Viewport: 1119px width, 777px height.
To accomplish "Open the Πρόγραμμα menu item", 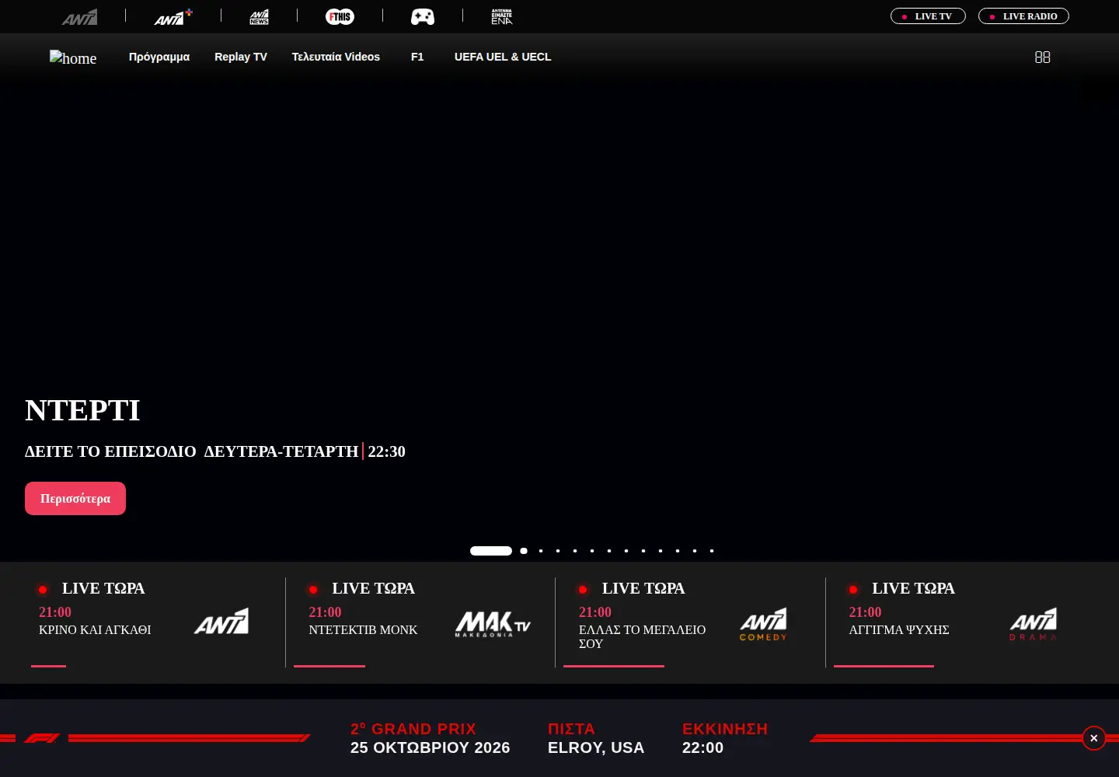I will coord(159,57).
